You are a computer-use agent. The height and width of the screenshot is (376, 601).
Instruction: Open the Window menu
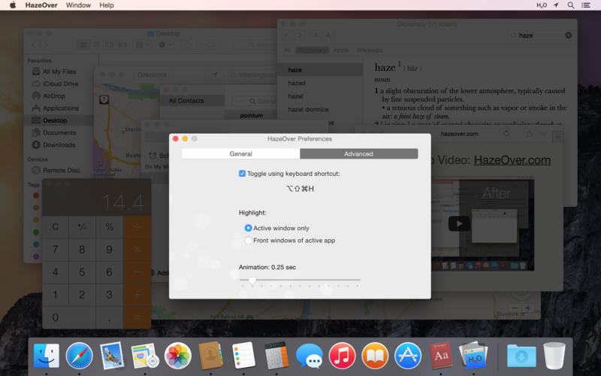78,5
